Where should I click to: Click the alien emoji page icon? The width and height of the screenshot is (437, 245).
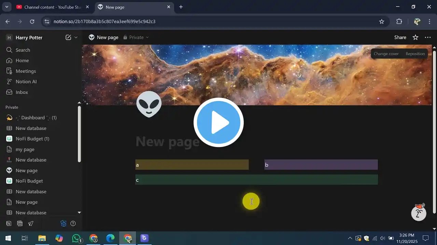149,104
